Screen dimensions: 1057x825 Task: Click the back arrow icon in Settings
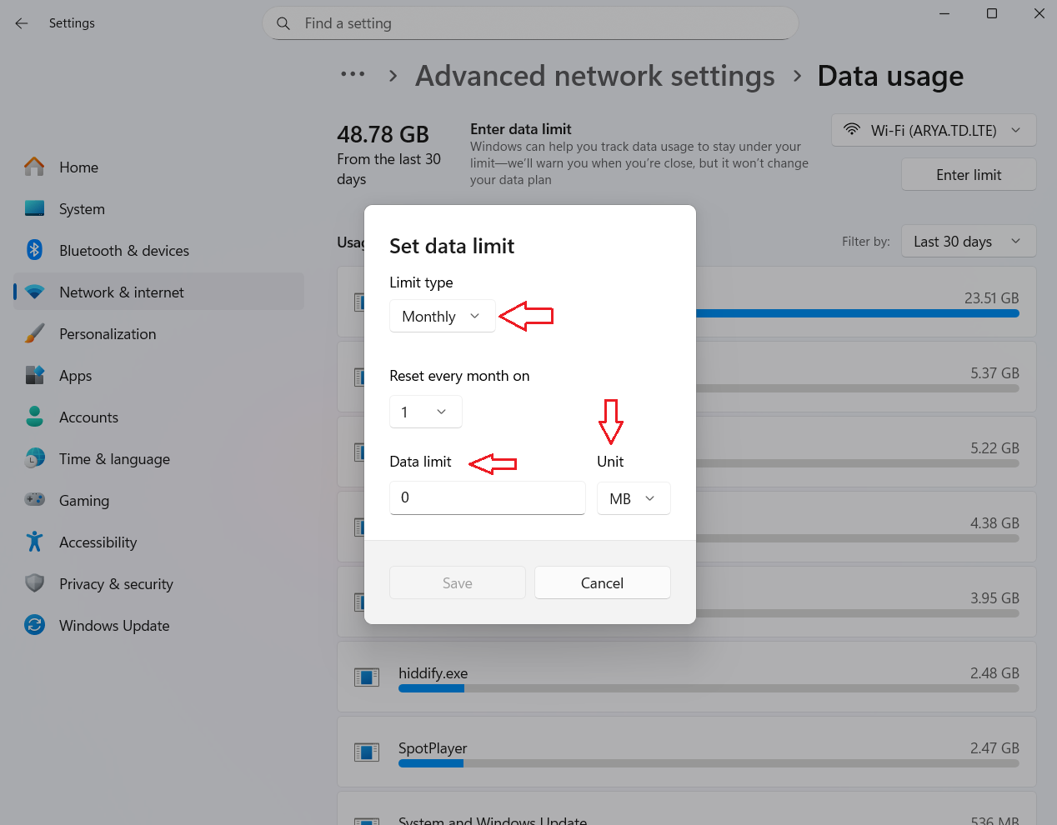pyautogui.click(x=22, y=23)
